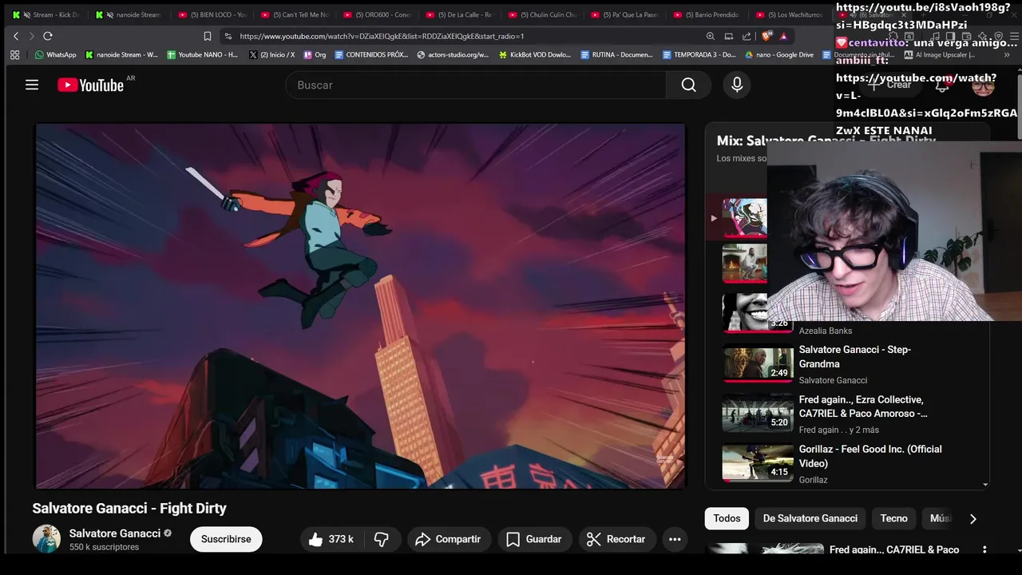Open RUTINA document bookmark
The width and height of the screenshot is (1022, 575).
[616, 54]
